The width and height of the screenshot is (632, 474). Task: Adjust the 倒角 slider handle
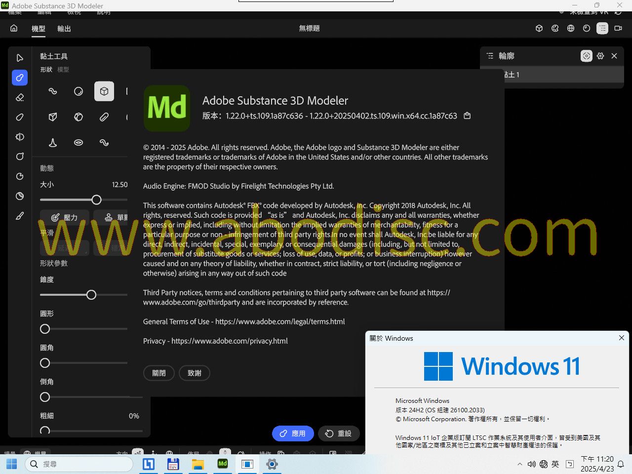(45, 397)
